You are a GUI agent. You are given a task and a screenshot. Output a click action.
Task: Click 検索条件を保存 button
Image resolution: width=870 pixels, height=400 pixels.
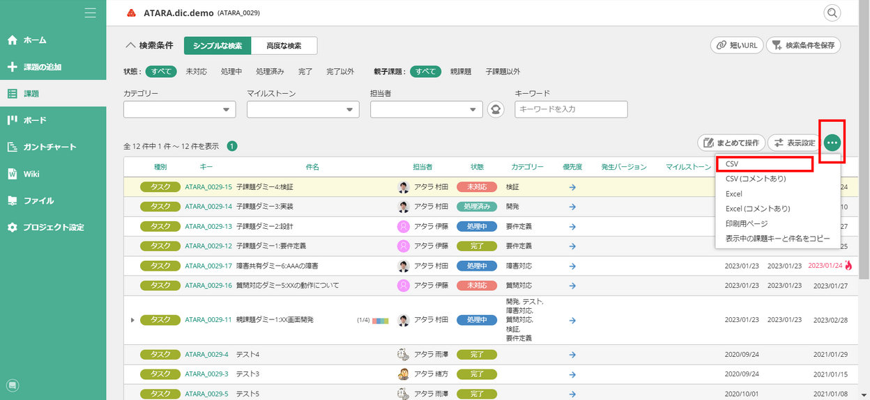803,45
